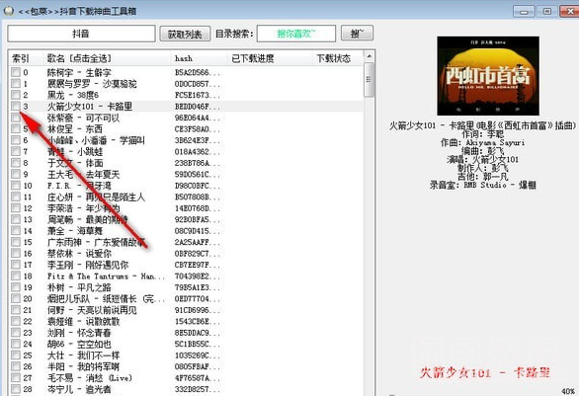This screenshot has height=396, width=579.
Task: Minimize the 抖音下载神曲工具箱 window
Action: [524, 12]
